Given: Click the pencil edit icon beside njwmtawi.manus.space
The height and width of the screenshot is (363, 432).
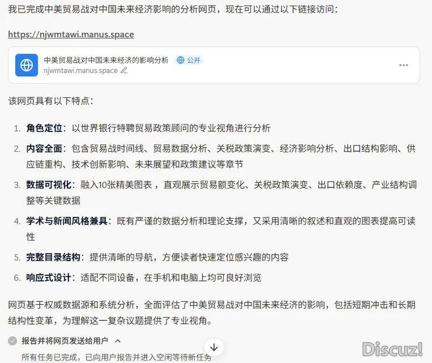Looking at the screenshot, I should coord(124,71).
